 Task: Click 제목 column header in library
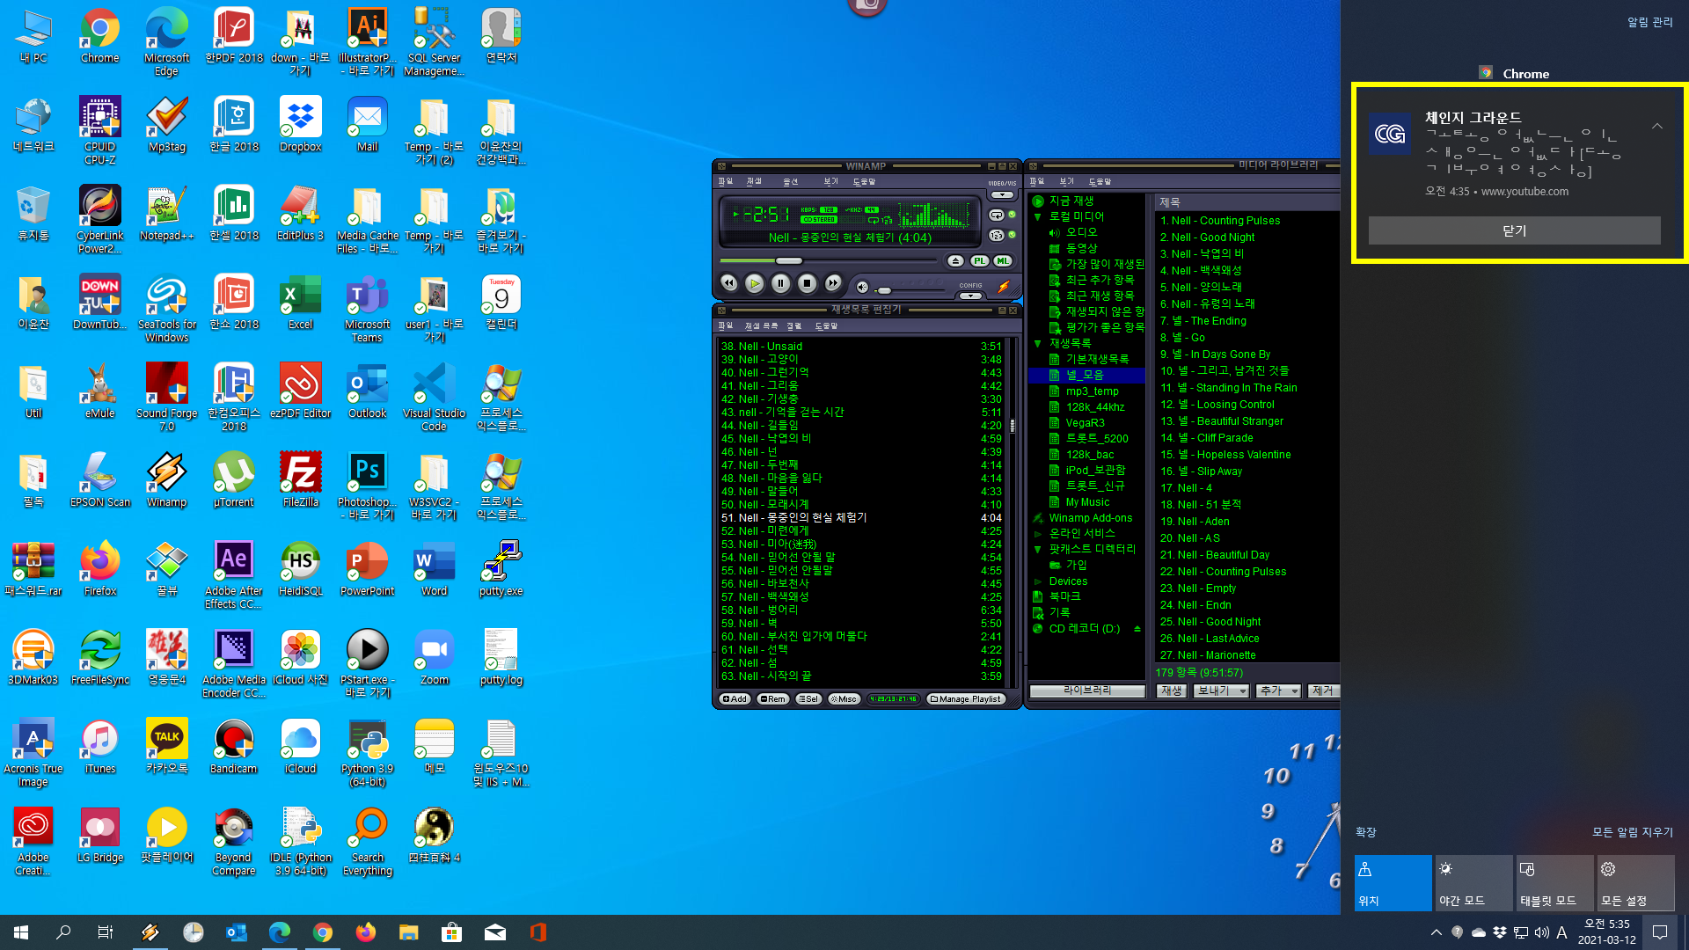pos(1247,202)
